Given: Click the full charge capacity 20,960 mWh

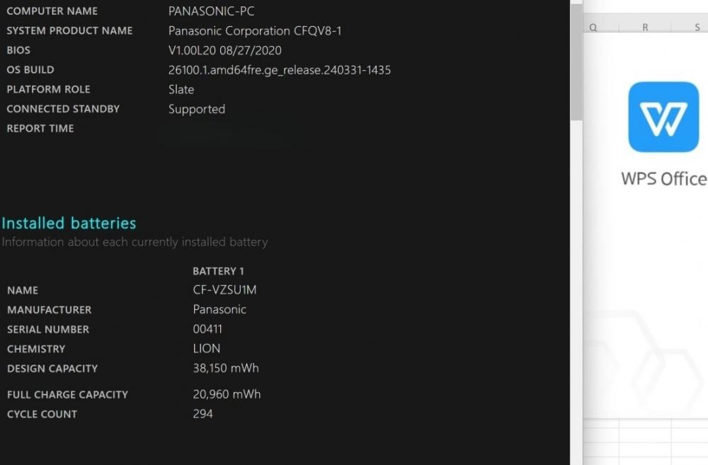Looking at the screenshot, I should (227, 394).
